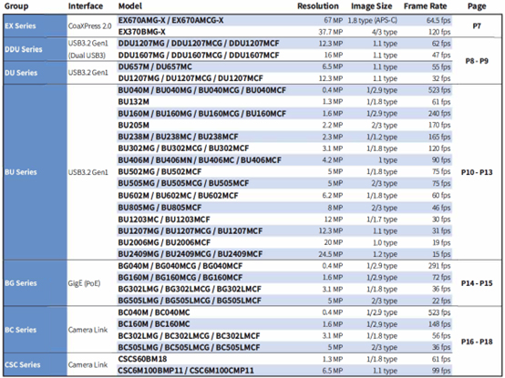Screen dimensions: 505x378
Task: Select model EX370BMG-X
Action: [141, 32]
